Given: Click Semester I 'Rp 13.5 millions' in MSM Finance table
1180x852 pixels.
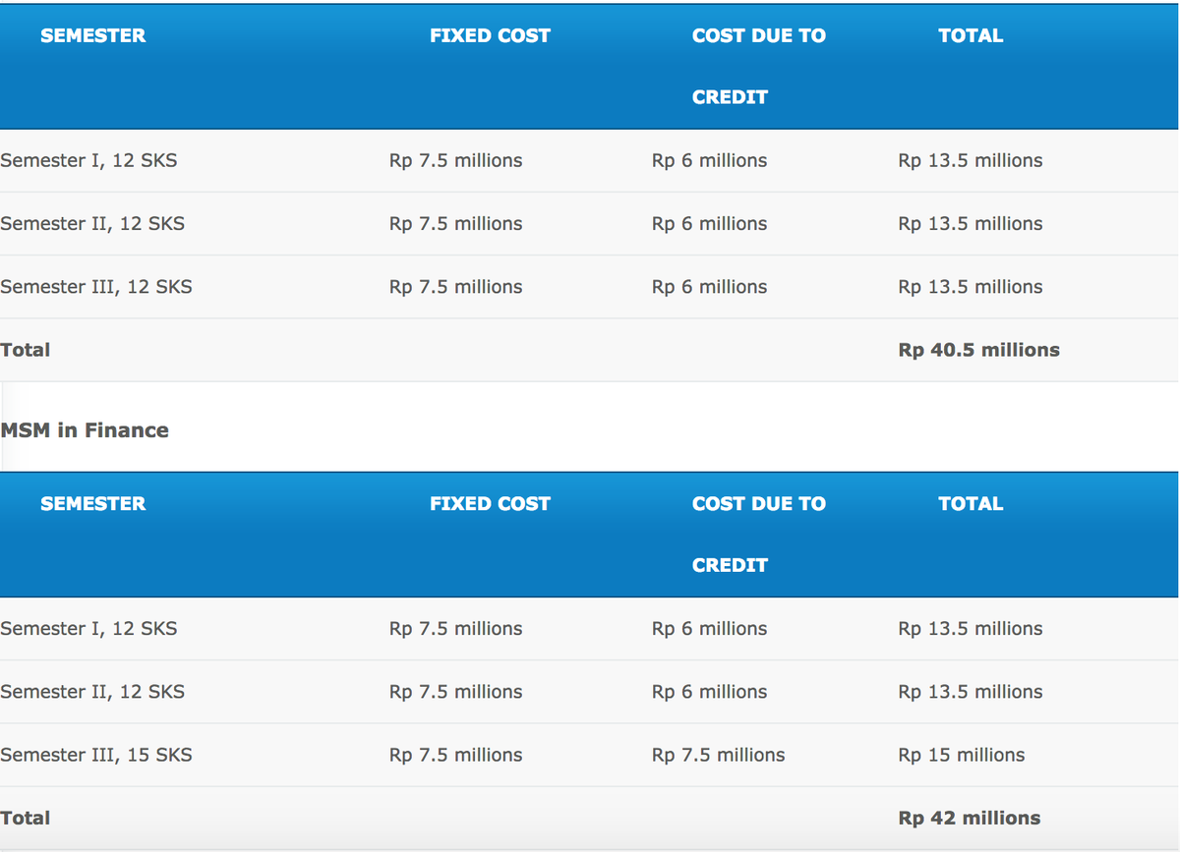Looking at the screenshot, I should click(x=971, y=628).
